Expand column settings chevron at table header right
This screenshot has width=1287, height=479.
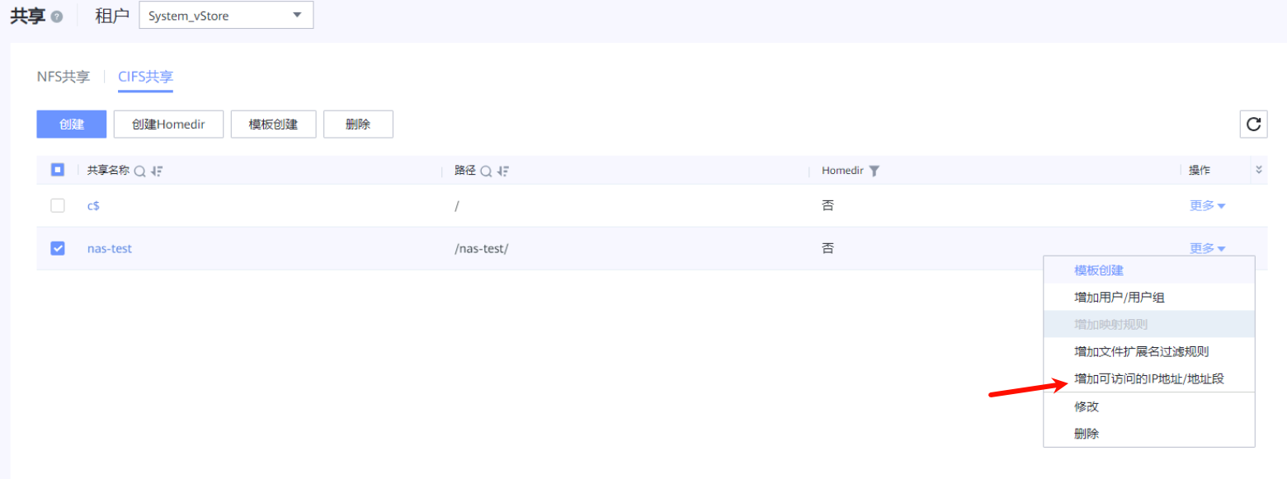pos(1259,170)
